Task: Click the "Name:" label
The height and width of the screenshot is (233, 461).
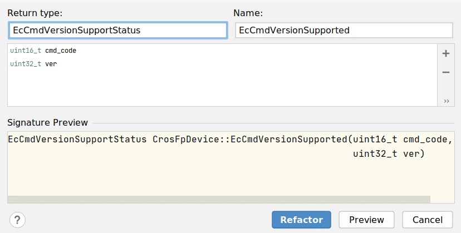Action: [x=248, y=13]
